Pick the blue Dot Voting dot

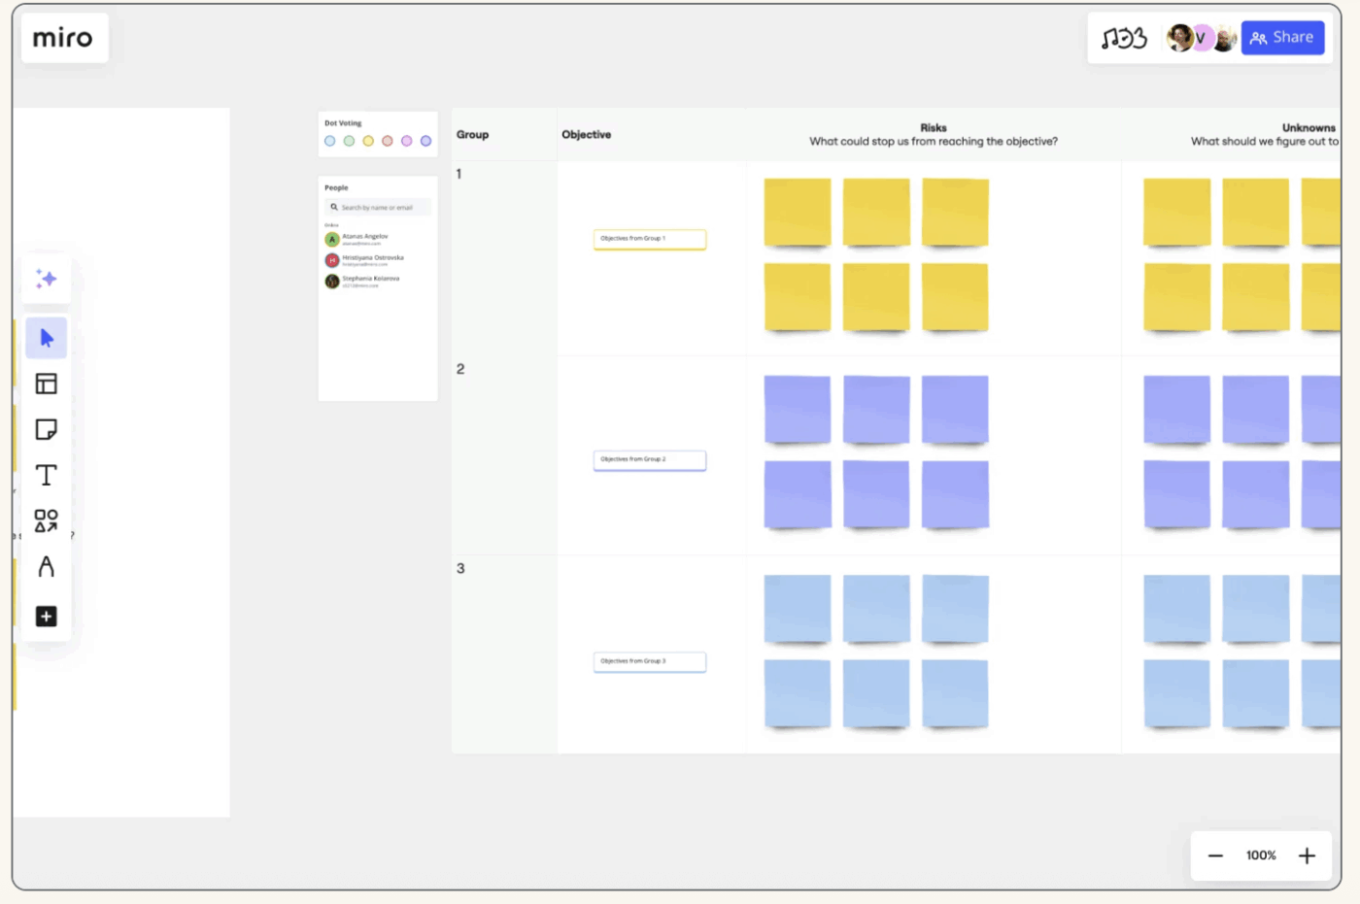(330, 141)
